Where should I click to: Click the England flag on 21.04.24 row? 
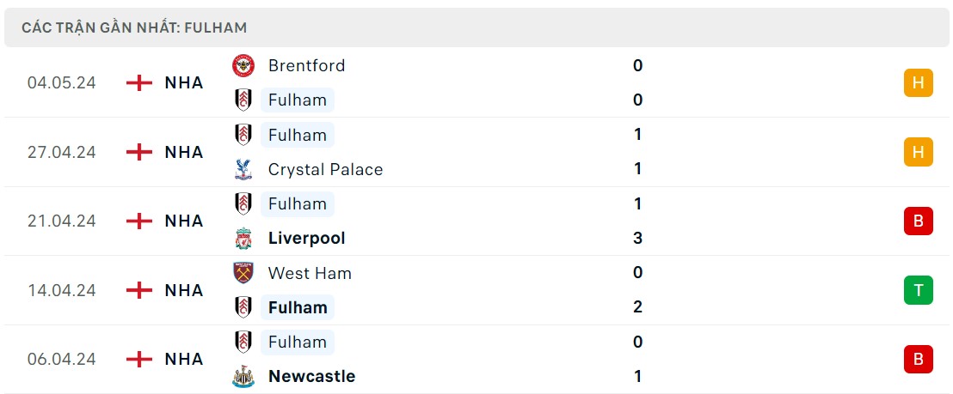139,221
